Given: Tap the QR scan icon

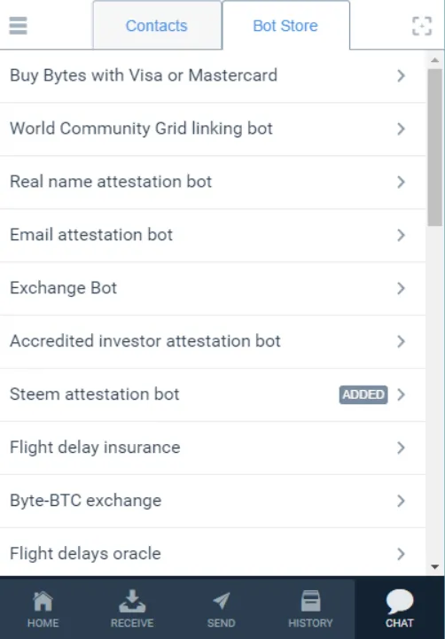Looking at the screenshot, I should click(422, 26).
